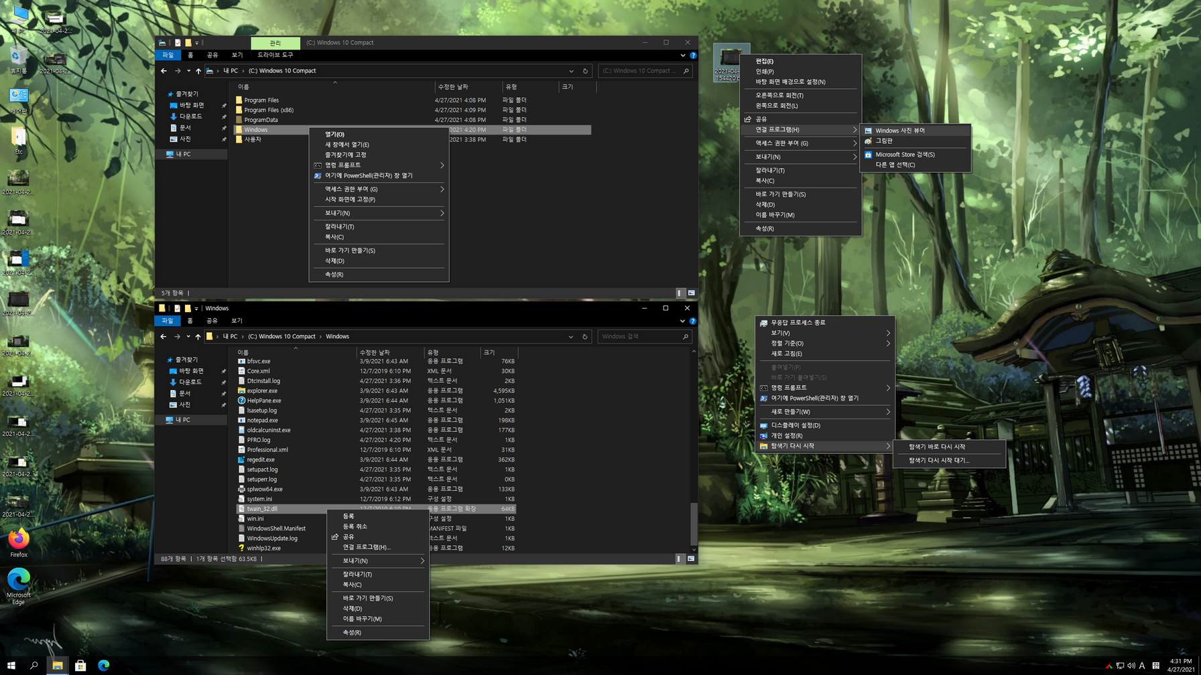Image resolution: width=1201 pixels, height=675 pixels.
Task: Go back in the Windows folder window
Action: (x=164, y=336)
